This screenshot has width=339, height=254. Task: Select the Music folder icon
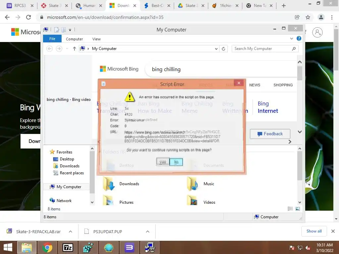pos(192,184)
